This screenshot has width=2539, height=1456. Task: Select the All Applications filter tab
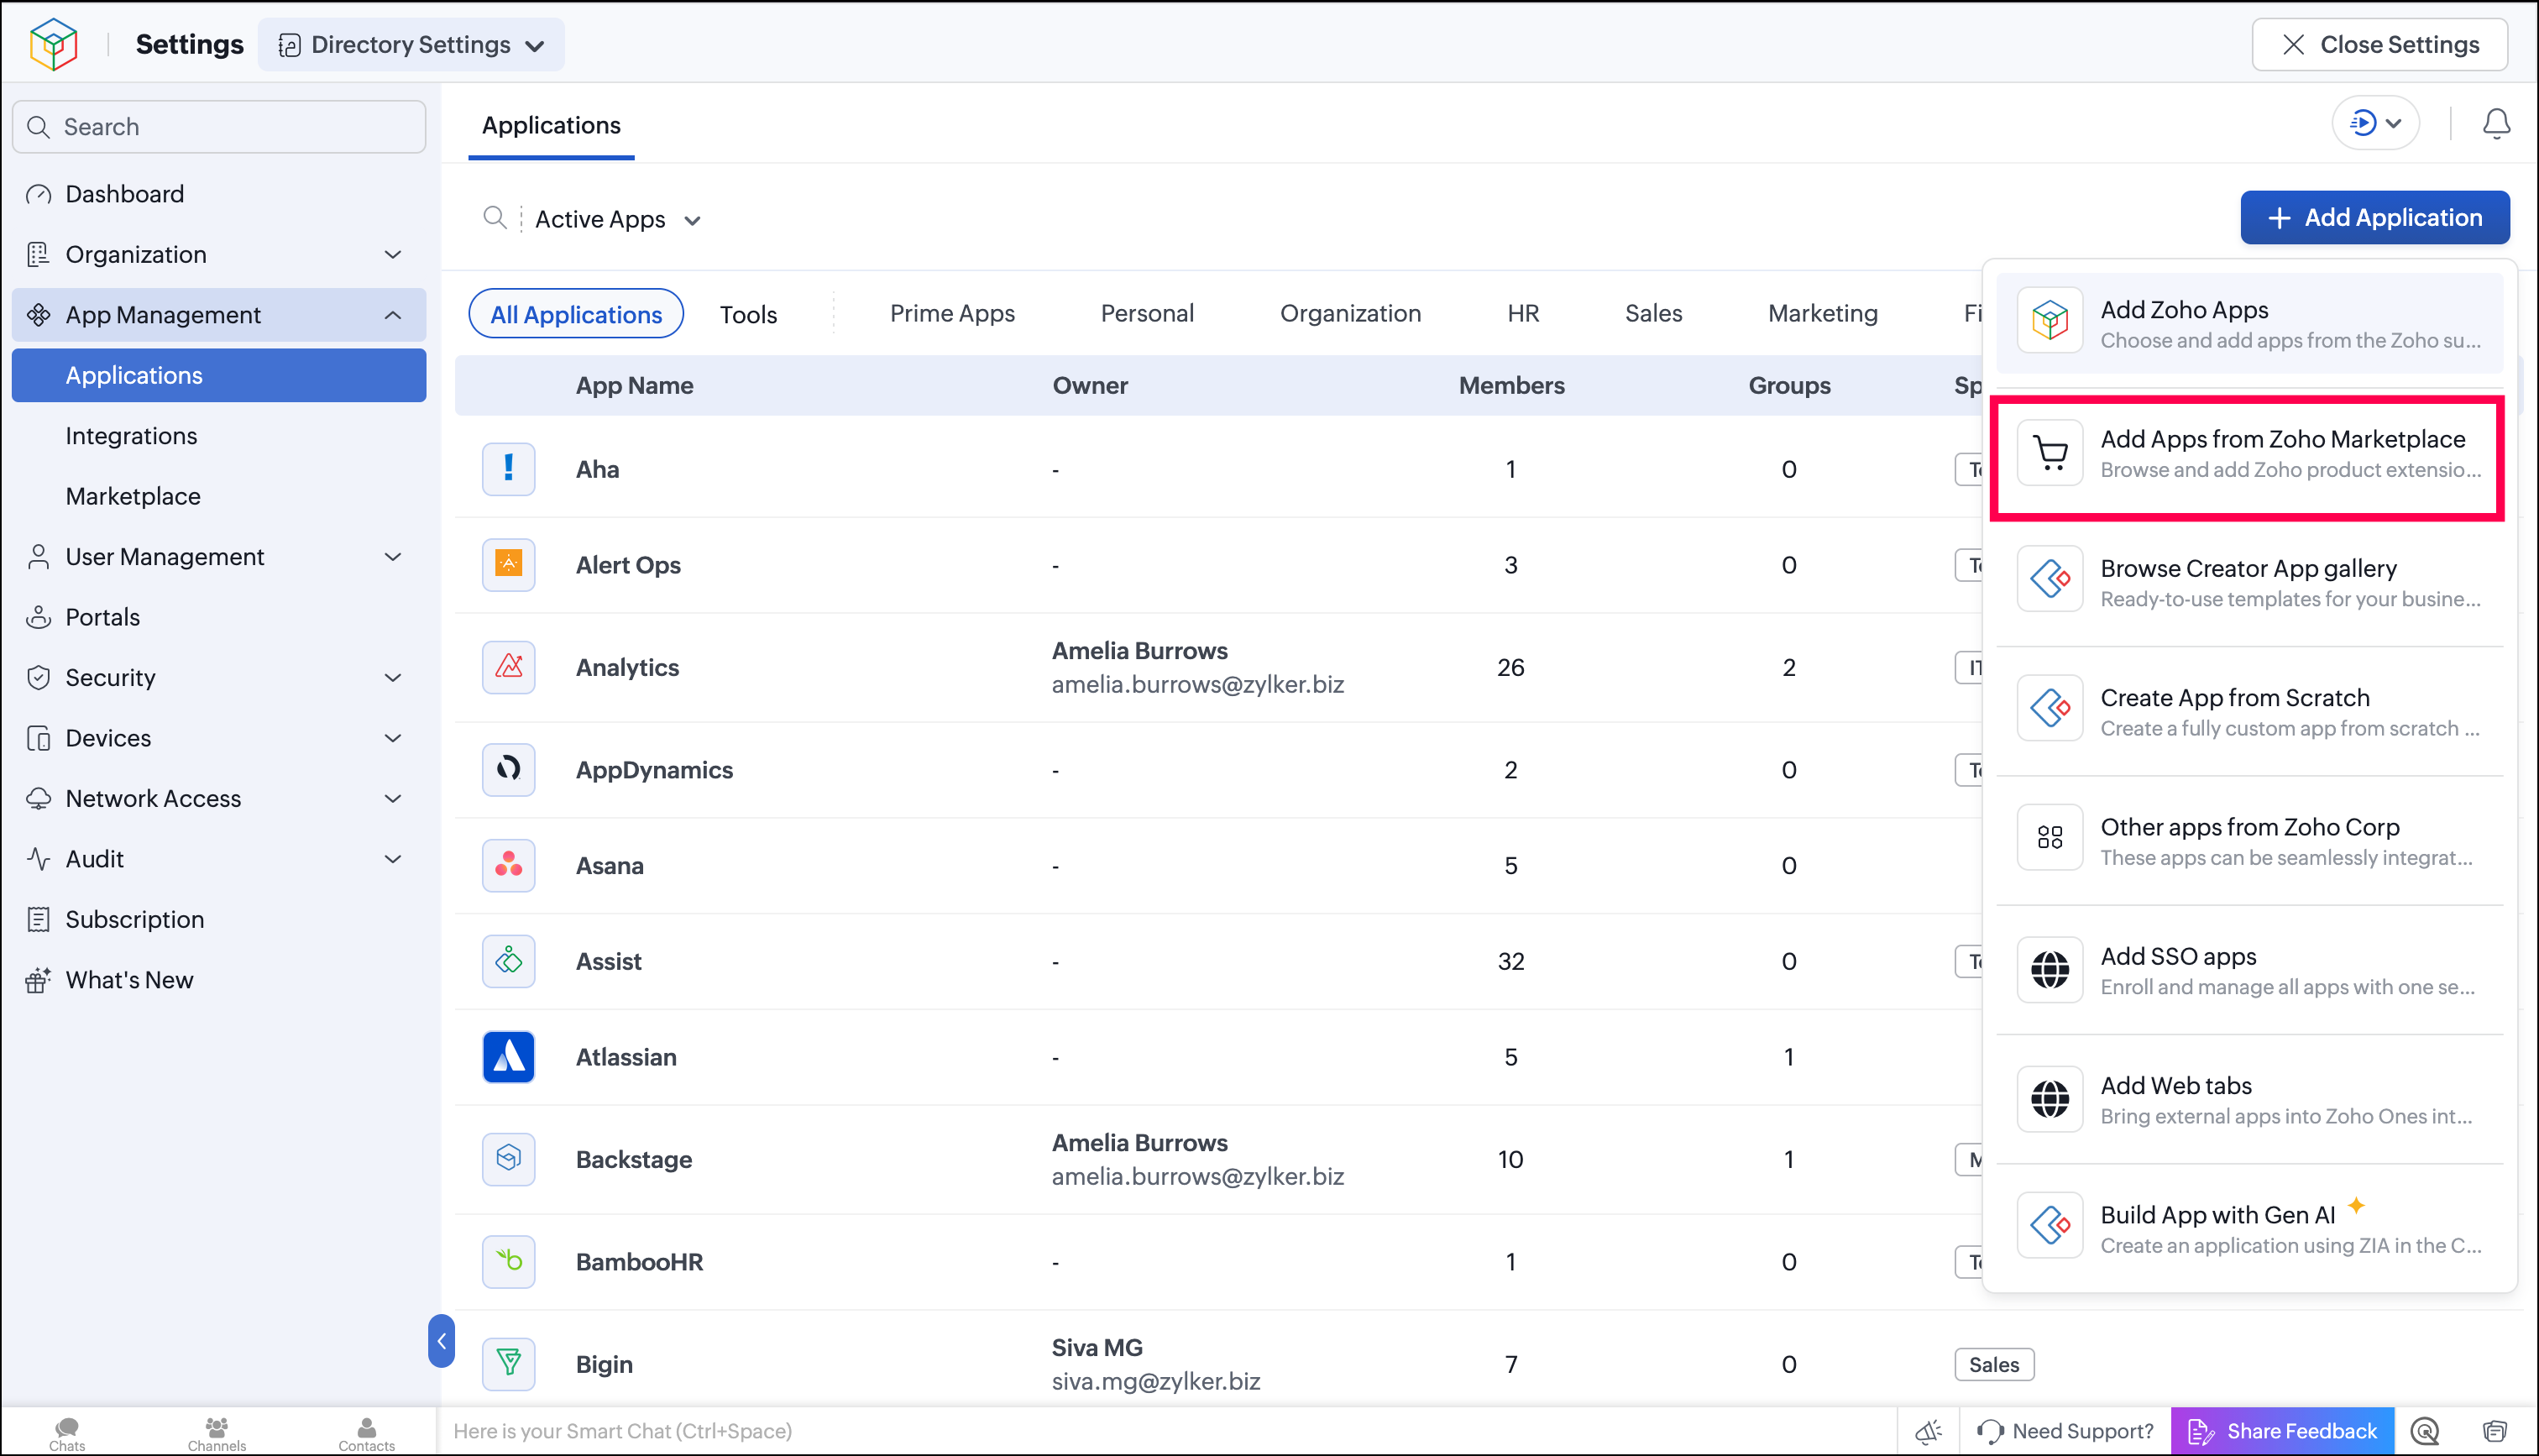pos(576,314)
